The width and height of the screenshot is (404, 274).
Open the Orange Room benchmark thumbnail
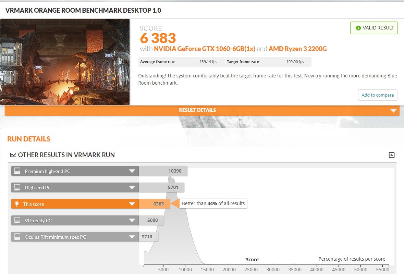(65, 62)
